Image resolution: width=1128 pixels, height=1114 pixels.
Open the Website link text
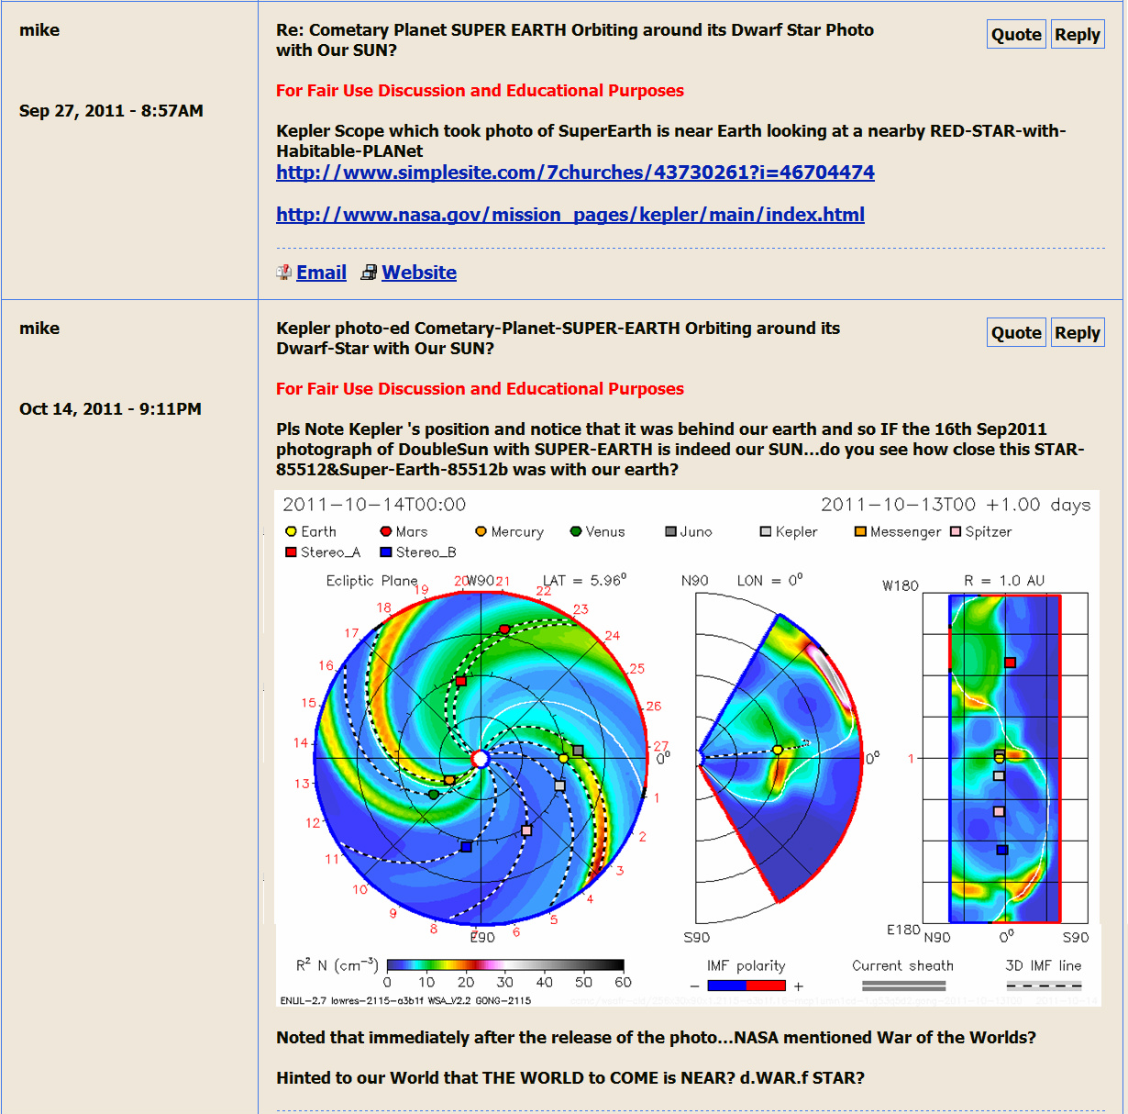pyautogui.click(x=419, y=273)
